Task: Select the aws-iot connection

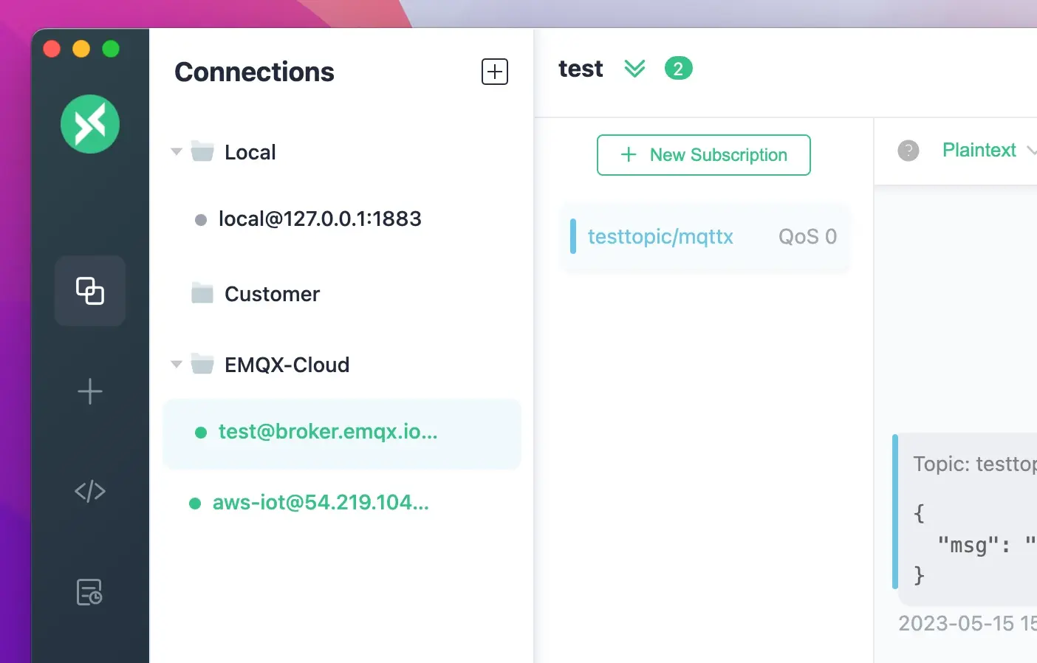Action: [x=321, y=502]
